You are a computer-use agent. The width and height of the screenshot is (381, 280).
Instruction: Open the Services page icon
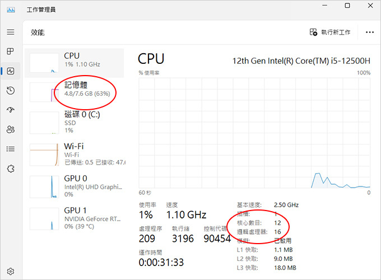point(11,169)
